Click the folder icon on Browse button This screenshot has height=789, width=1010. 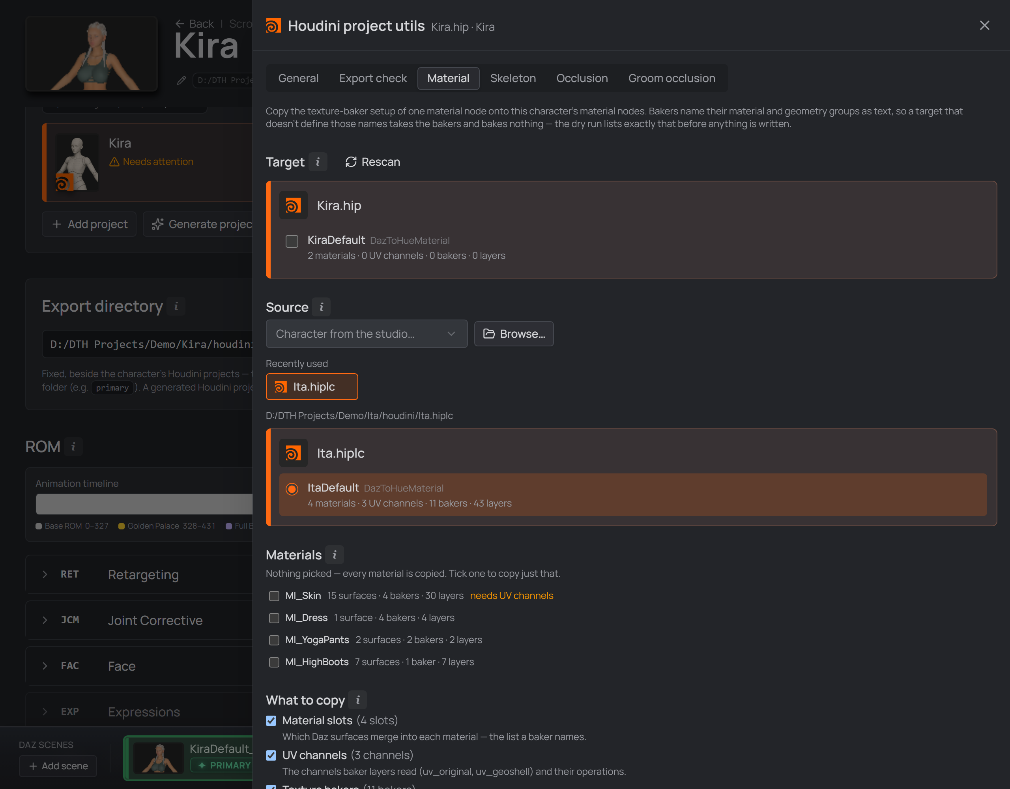[489, 333]
